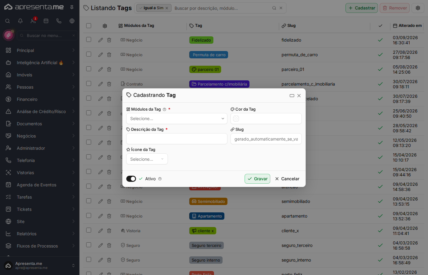Image resolution: width=428 pixels, height=275 pixels.
Task: Expand the Financeiro menu section
Action: pos(40,99)
